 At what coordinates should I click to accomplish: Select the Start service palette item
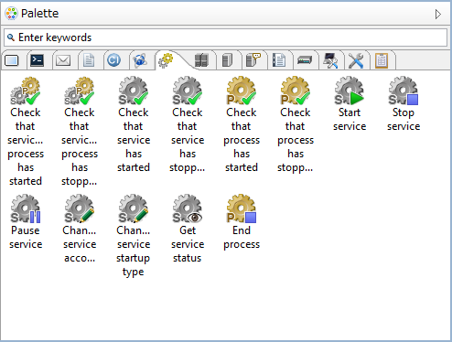tap(350, 104)
